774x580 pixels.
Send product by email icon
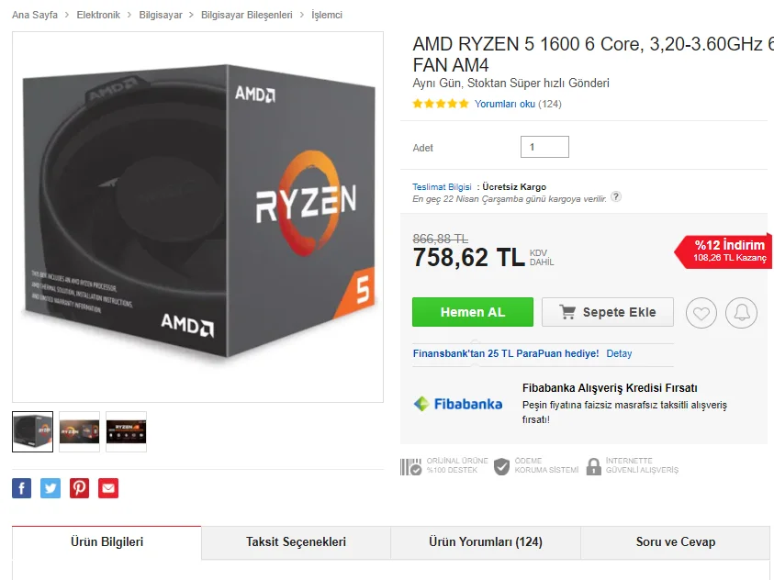108,488
